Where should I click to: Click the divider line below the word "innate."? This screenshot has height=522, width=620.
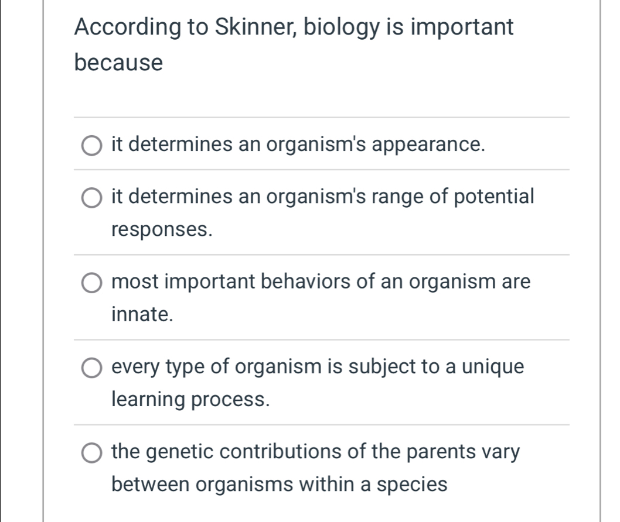tap(322, 339)
